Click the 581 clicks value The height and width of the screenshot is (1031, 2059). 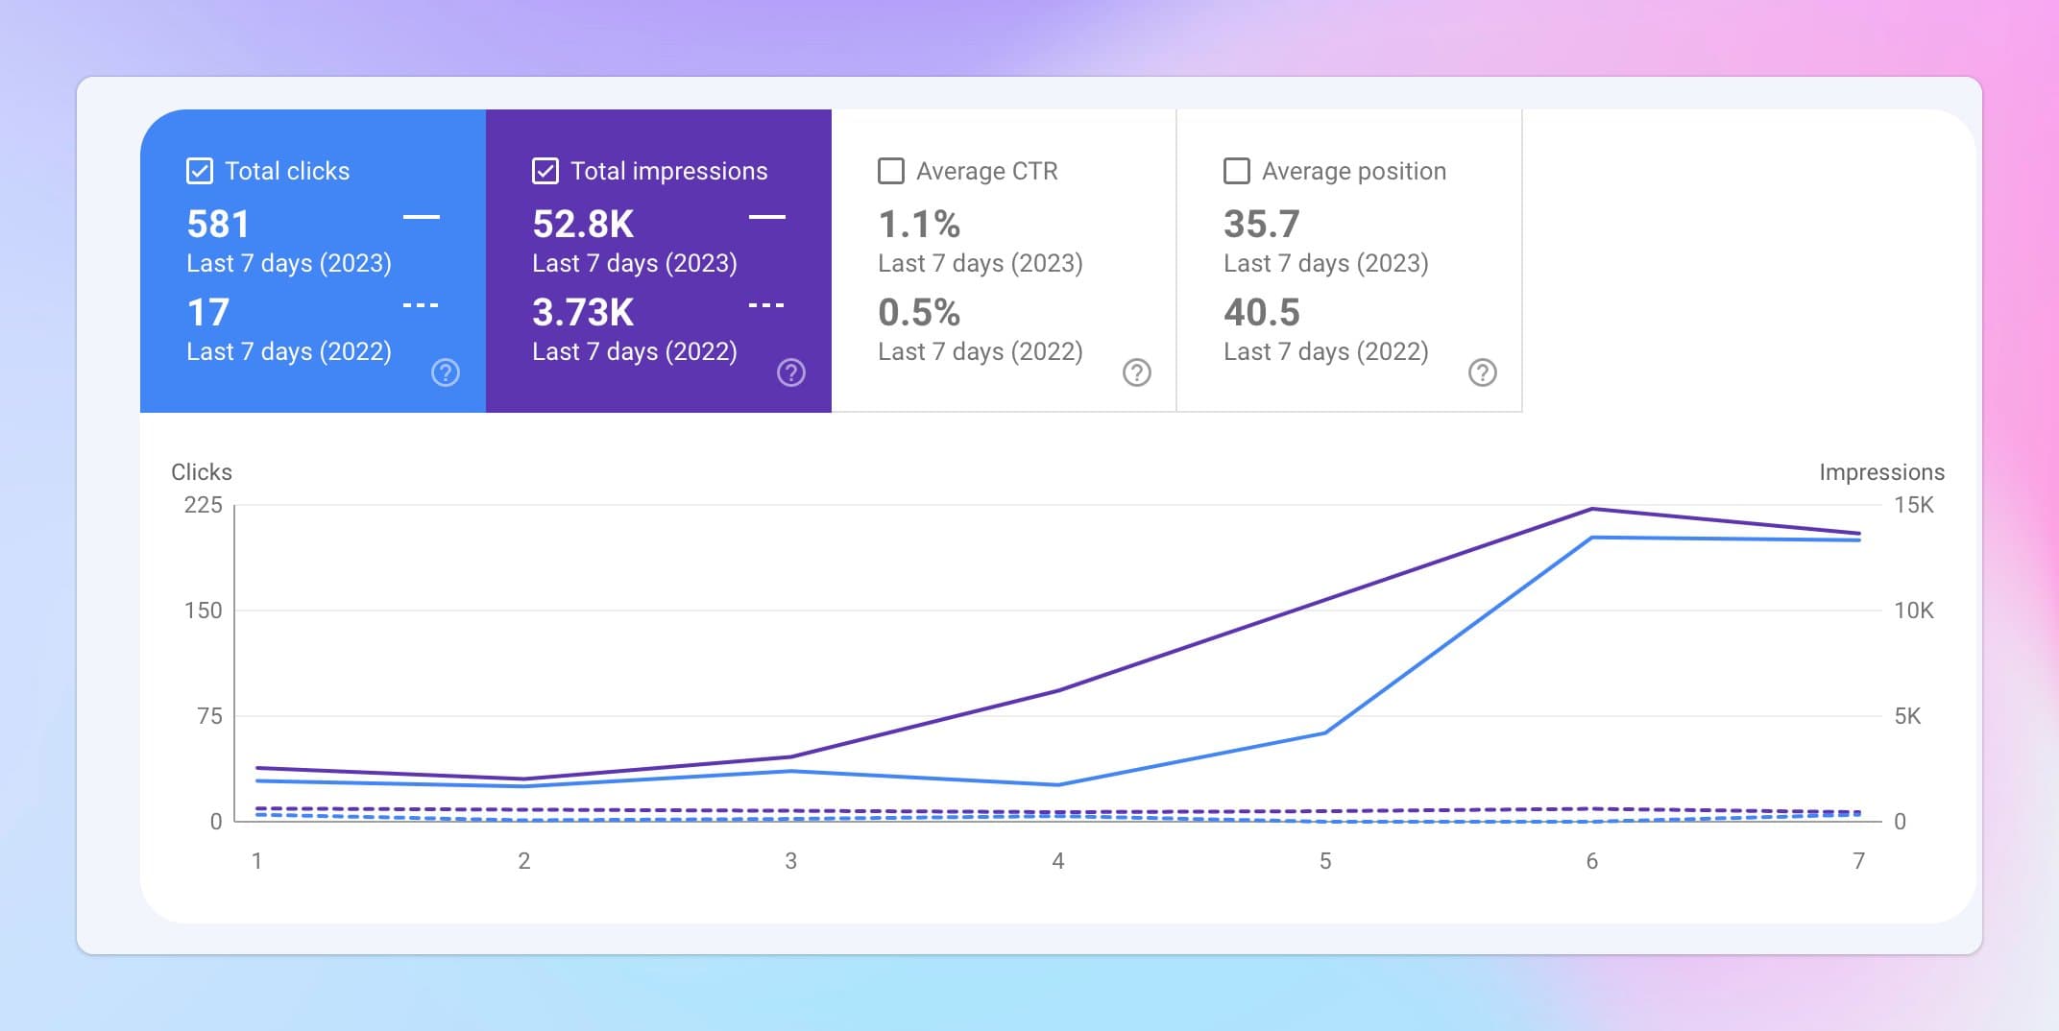[218, 223]
